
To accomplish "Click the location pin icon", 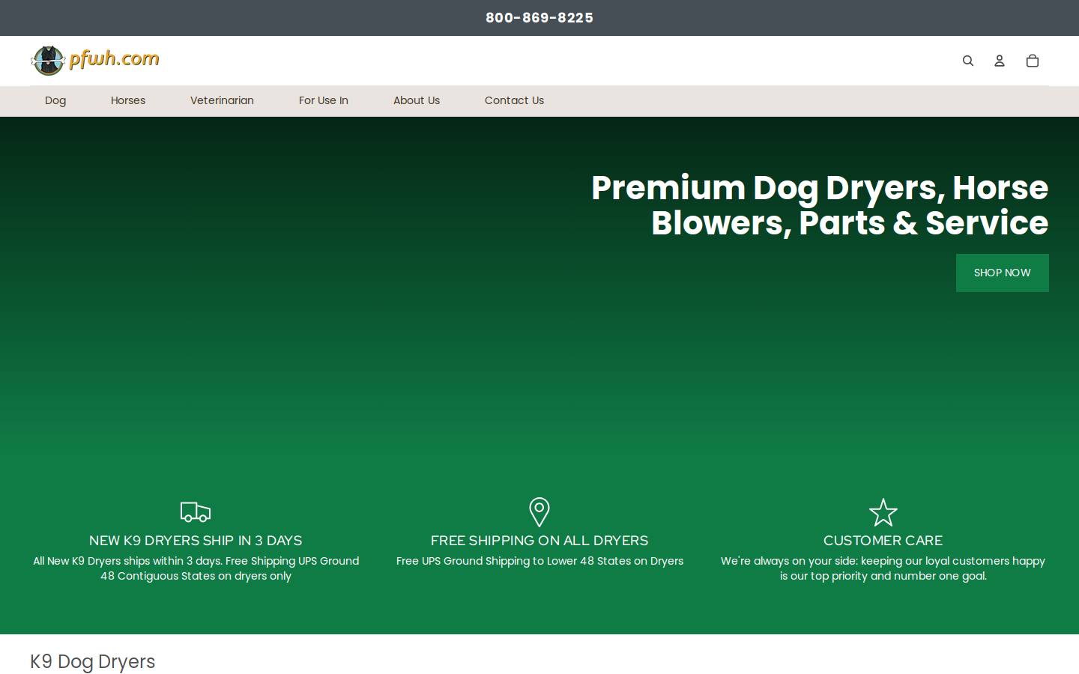I will coord(539,512).
